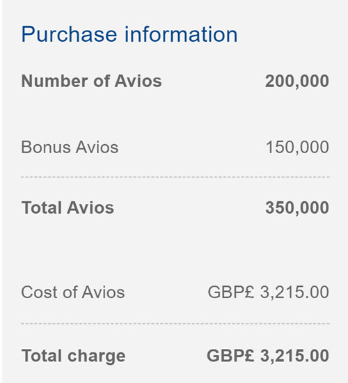Select the Bonus Avios label
This screenshot has height=383, width=348.
70,148
